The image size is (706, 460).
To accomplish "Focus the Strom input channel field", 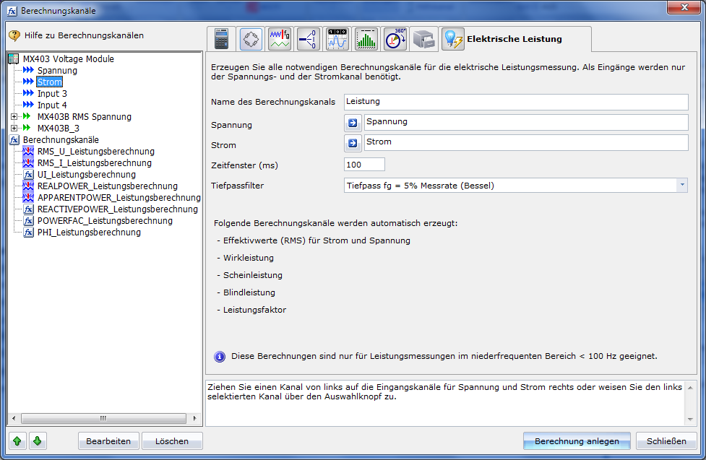I will coord(526,143).
